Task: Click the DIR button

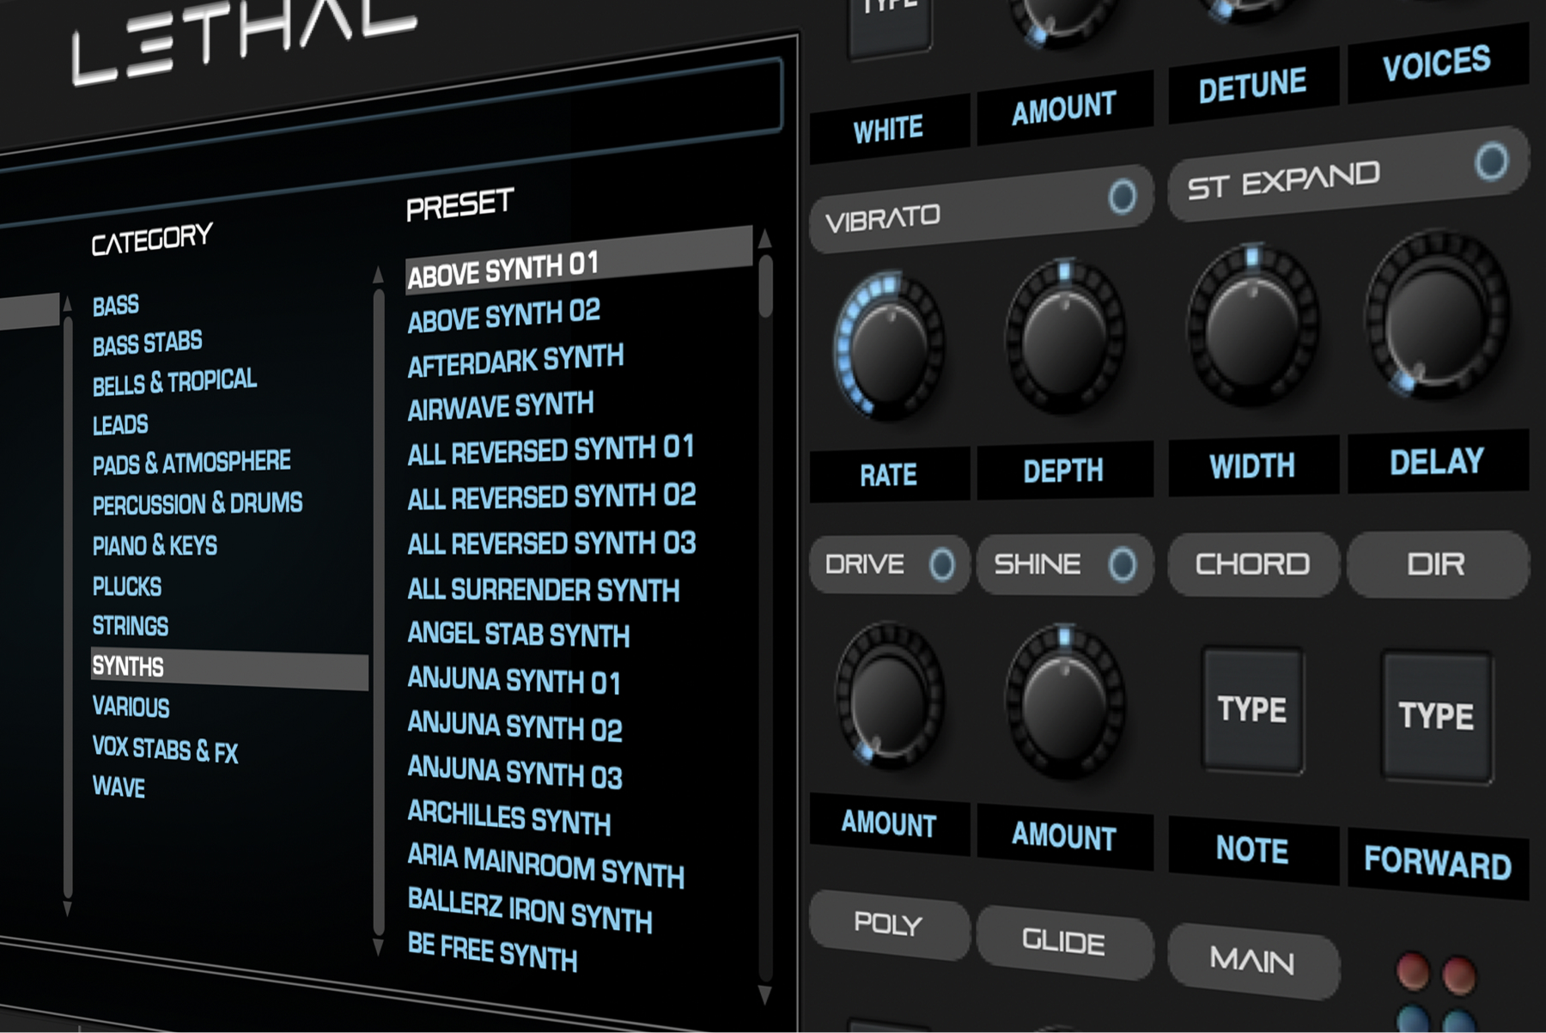Action: 1438,564
